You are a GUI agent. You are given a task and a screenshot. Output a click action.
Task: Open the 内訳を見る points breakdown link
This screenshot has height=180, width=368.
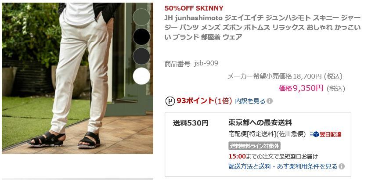point(250,101)
